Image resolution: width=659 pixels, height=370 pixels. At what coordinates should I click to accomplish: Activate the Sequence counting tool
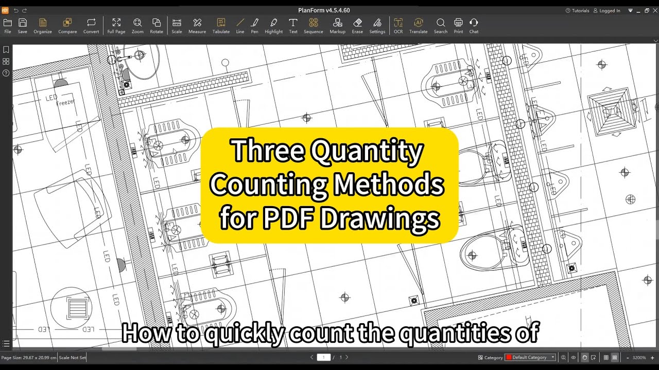click(x=313, y=26)
